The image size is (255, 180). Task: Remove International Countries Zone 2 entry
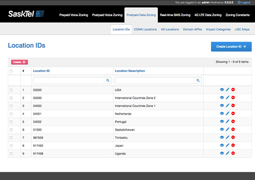tap(233, 98)
